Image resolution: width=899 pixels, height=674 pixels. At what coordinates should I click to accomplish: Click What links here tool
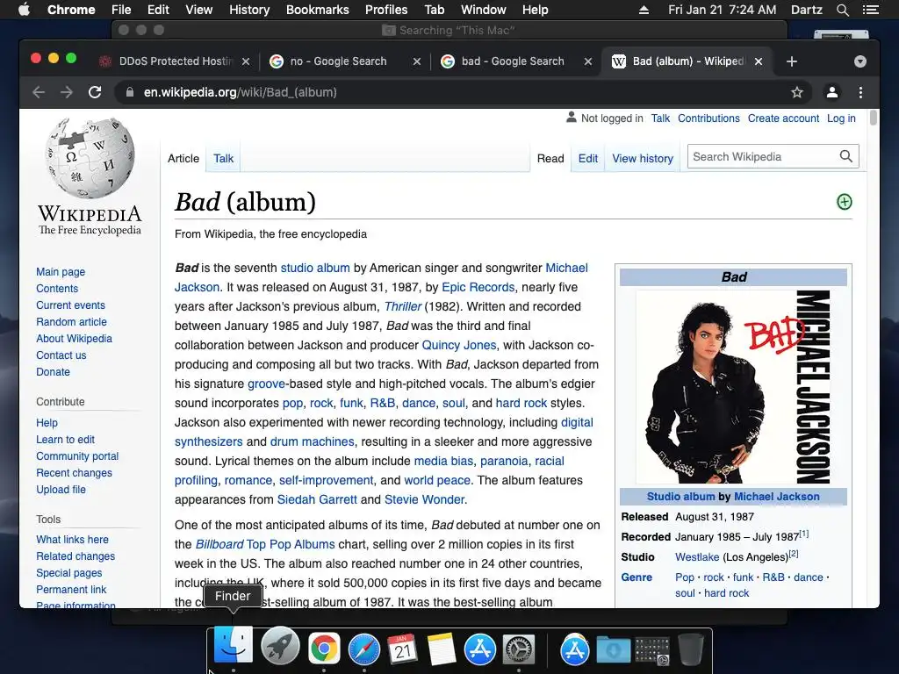point(72,540)
